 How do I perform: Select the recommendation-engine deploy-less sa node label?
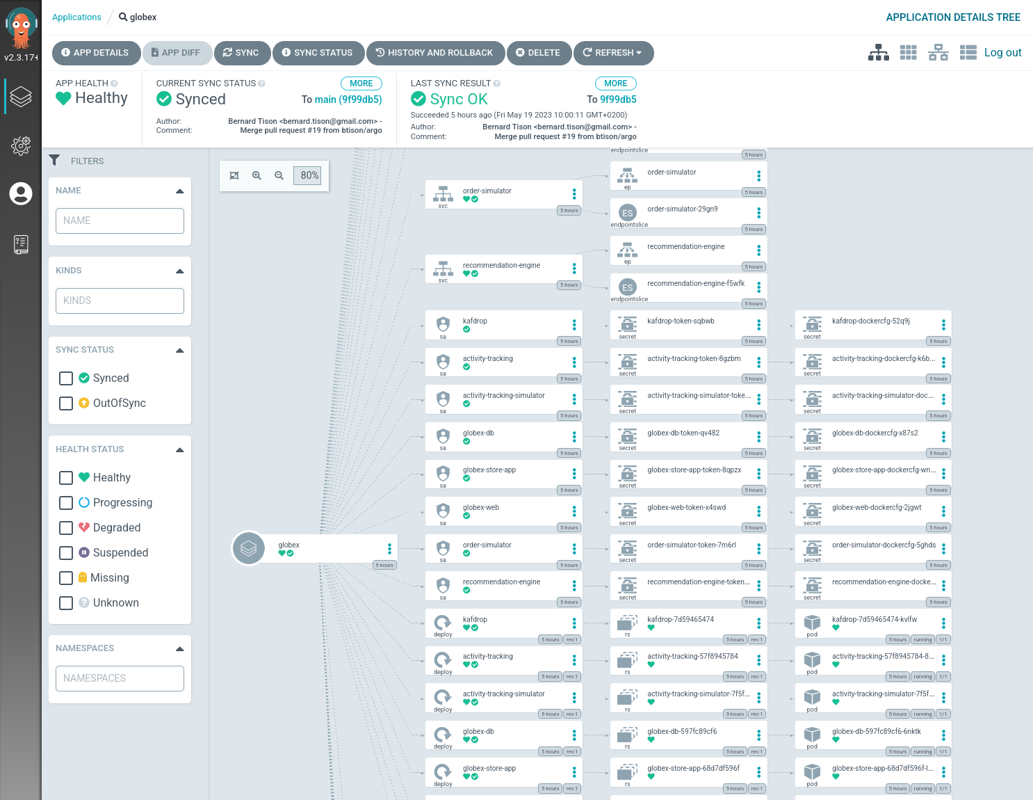coord(501,582)
